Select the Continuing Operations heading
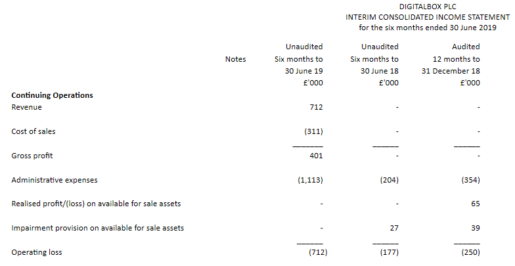515x266 pixels. (x=53, y=95)
